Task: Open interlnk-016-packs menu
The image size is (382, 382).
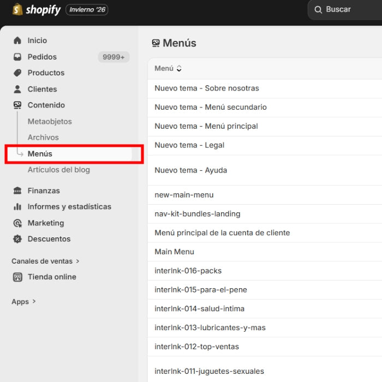Action: pos(265,271)
